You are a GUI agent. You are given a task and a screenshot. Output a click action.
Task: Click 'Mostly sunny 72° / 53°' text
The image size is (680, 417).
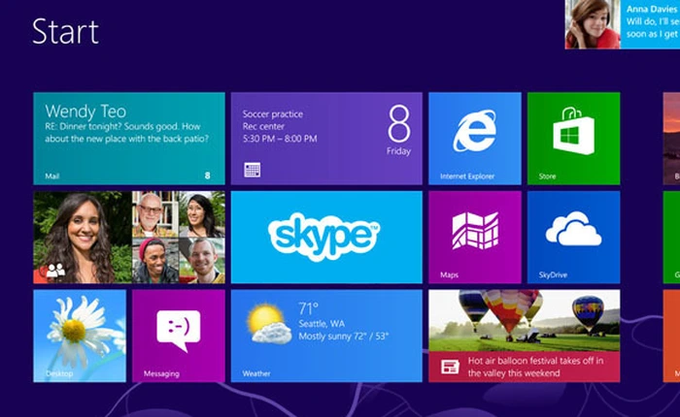[x=344, y=337]
